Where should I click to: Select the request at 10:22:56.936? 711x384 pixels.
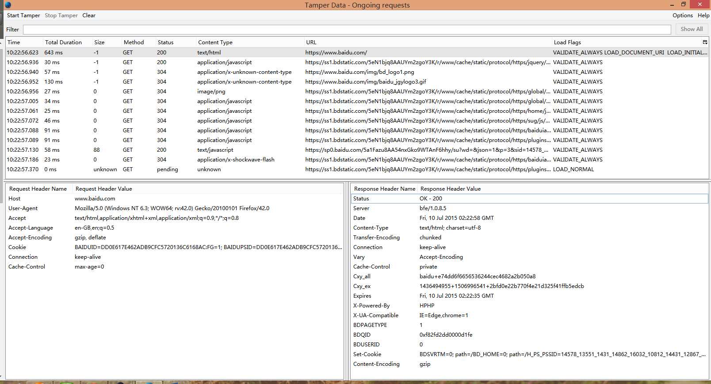coord(357,62)
